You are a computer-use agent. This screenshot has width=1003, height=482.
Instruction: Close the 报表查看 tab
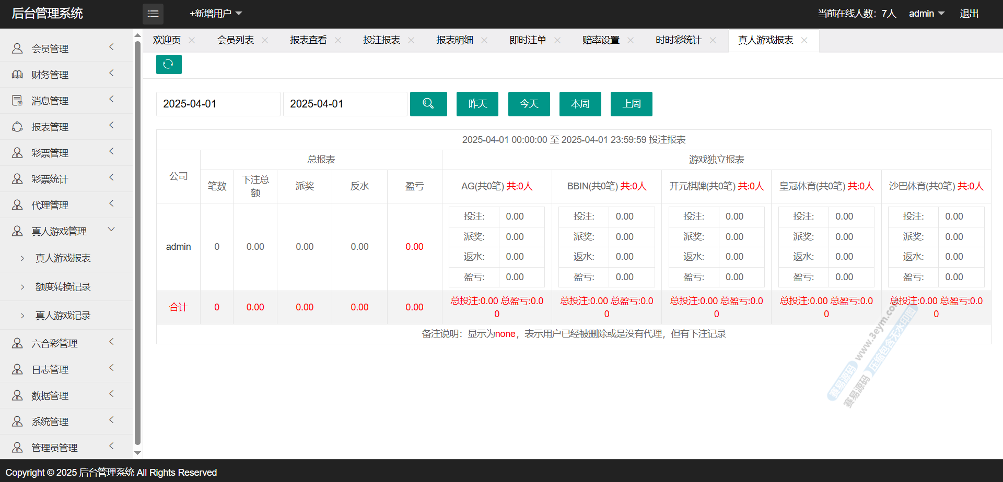point(338,40)
